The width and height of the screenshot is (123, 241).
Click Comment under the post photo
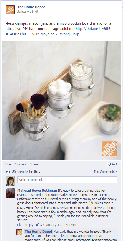20,164
